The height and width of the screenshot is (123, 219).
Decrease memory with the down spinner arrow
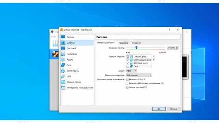coord(177,49)
